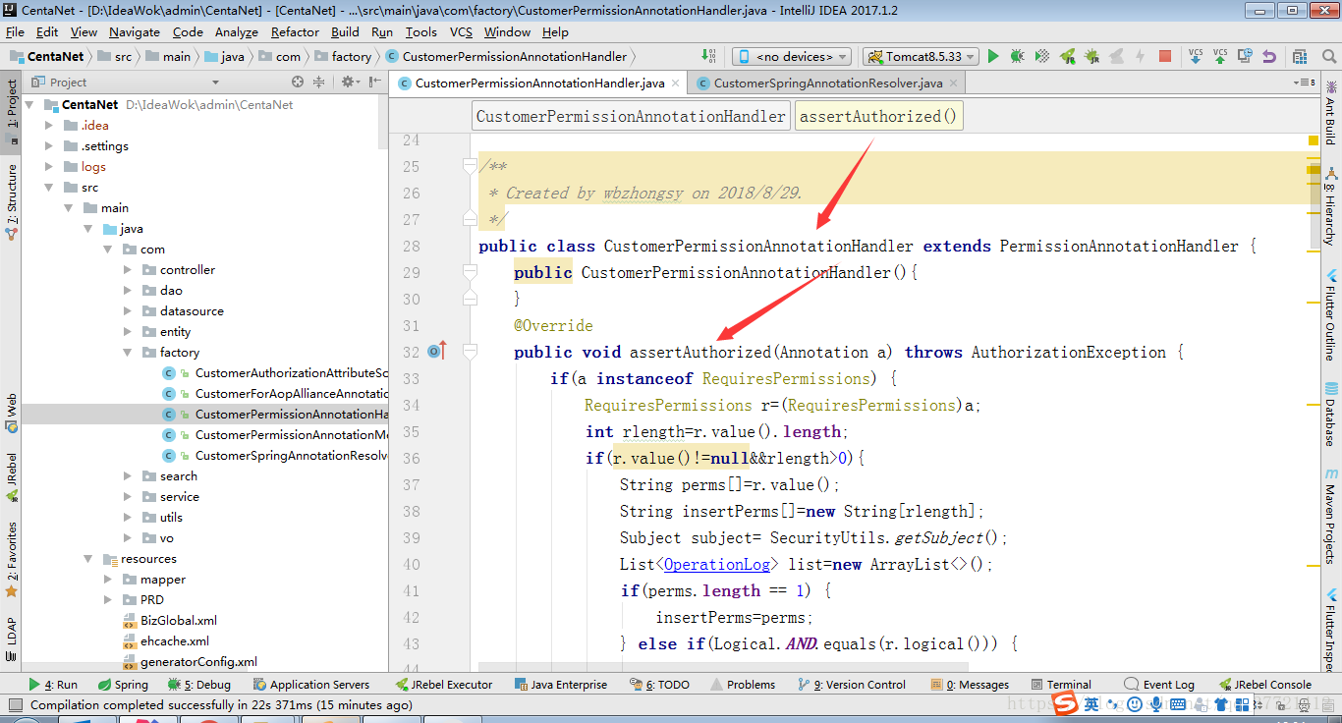Fold the class comment on line 25

tap(470, 166)
